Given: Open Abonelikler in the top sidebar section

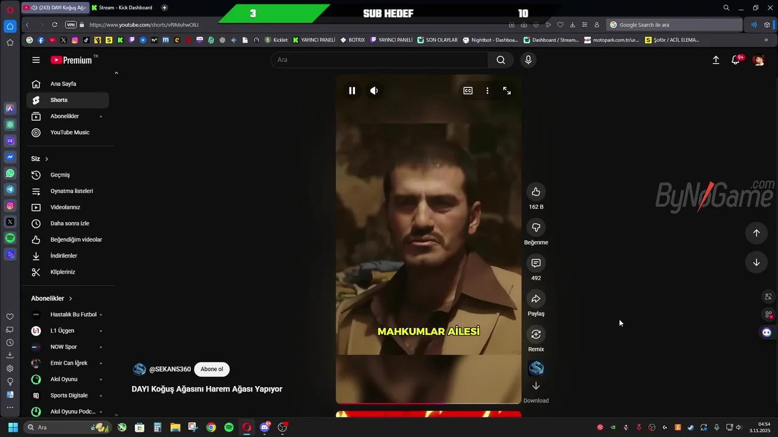Looking at the screenshot, I should [x=67, y=117].
